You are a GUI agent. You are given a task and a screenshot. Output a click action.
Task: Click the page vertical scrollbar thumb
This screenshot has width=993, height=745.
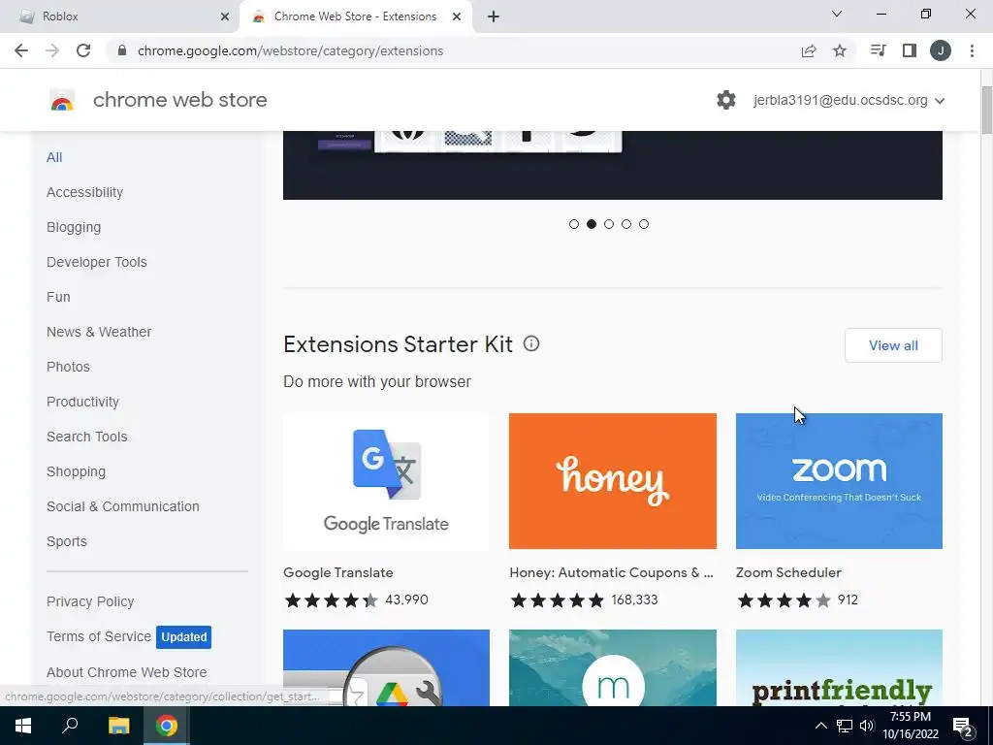click(x=986, y=110)
